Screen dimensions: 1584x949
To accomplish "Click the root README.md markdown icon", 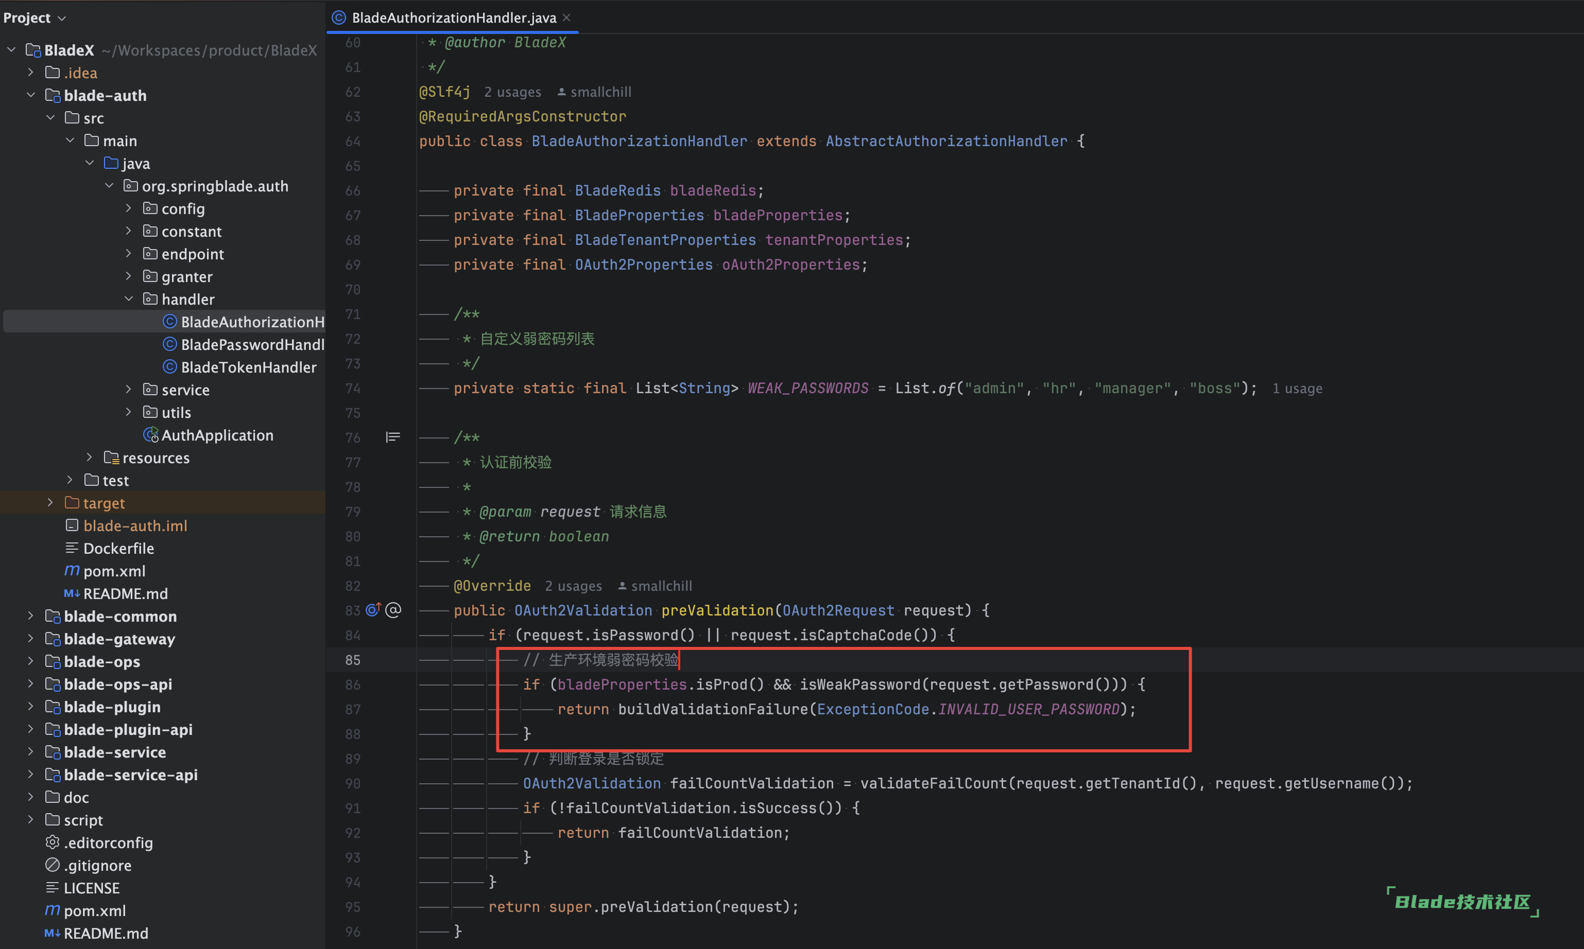I will 53,933.
